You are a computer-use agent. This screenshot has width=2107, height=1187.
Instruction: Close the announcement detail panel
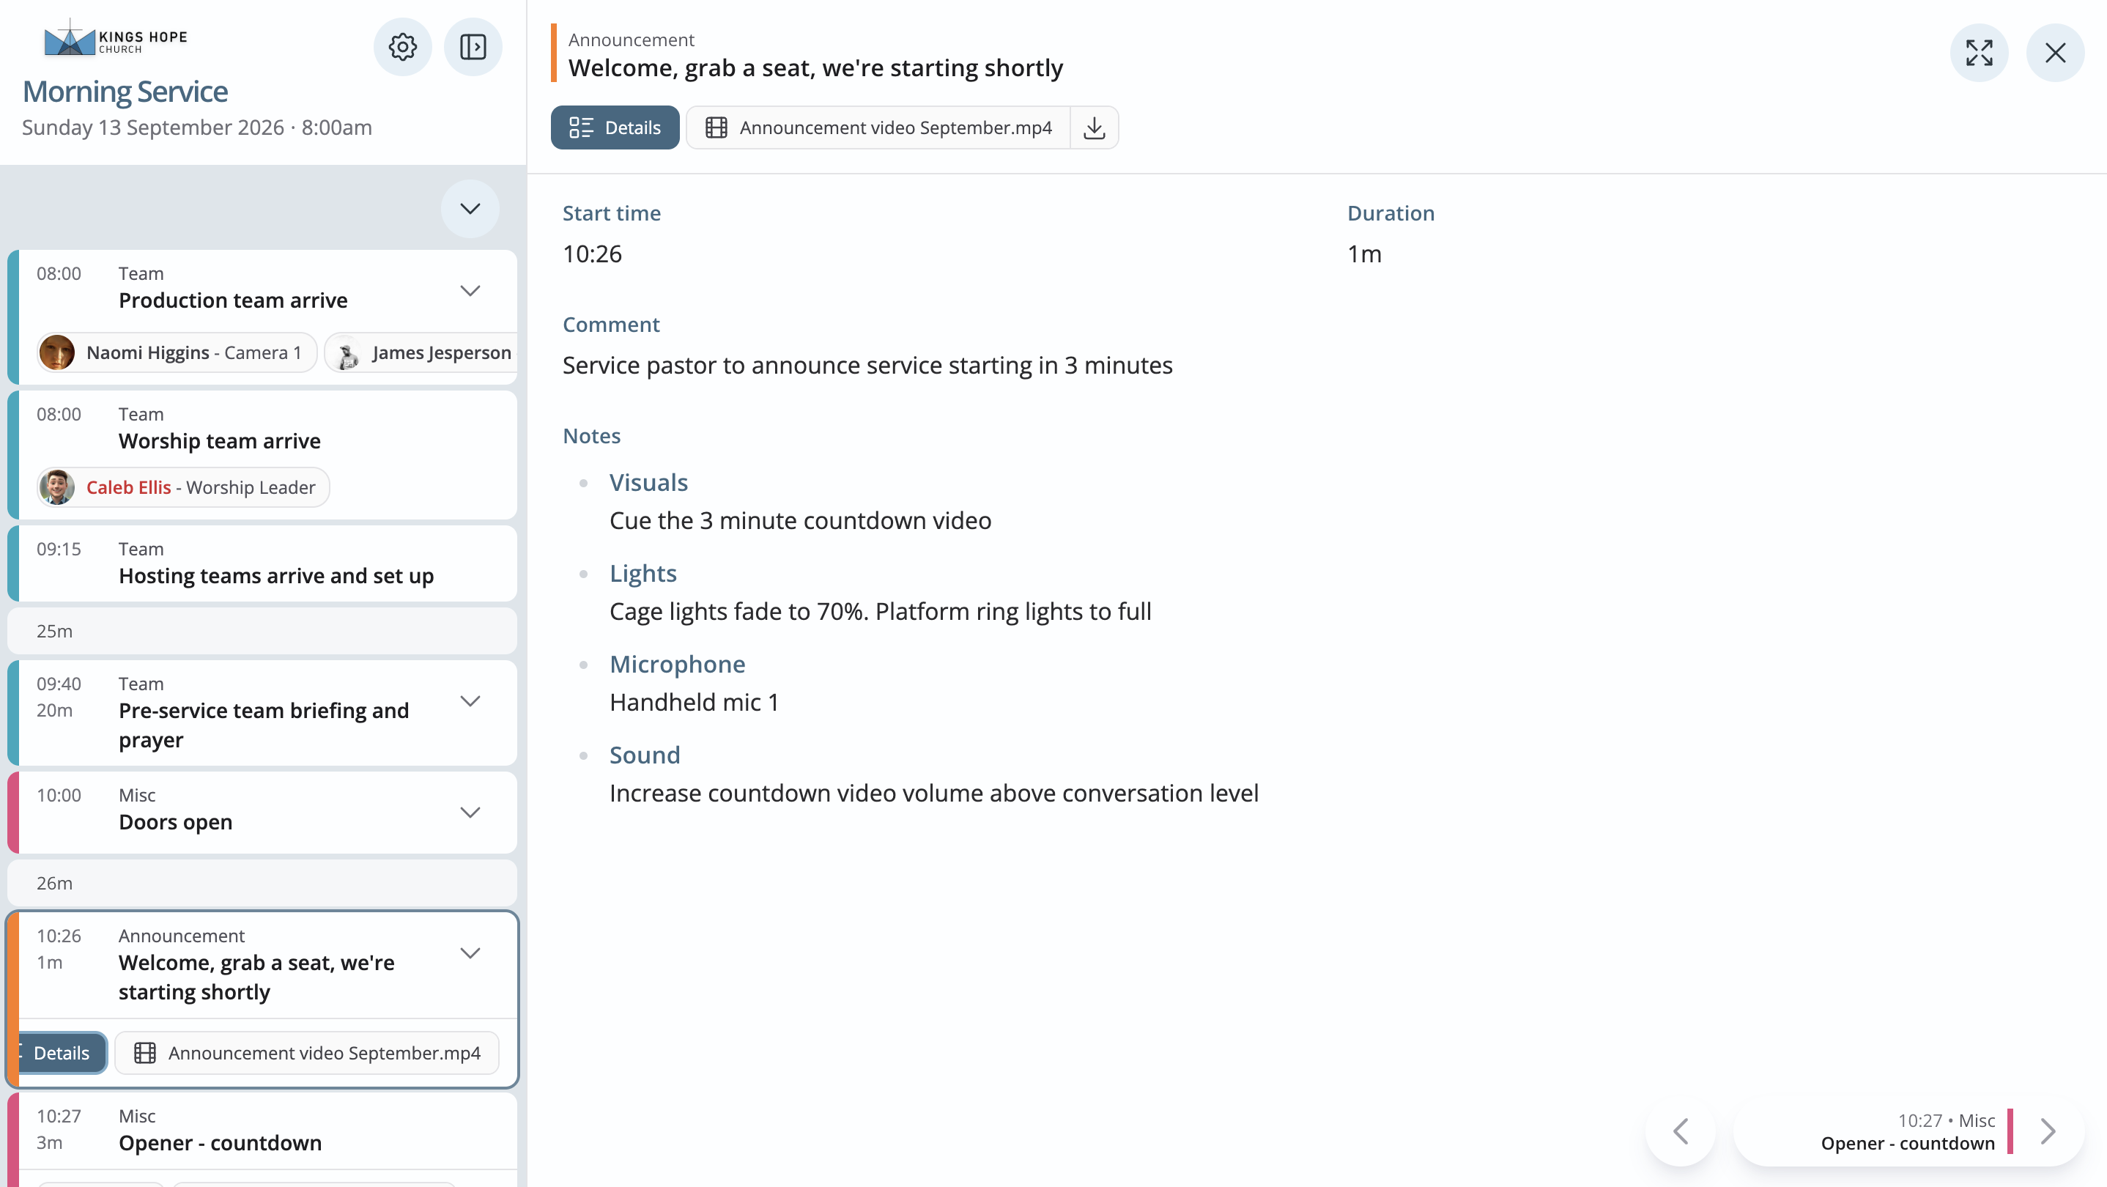[x=2055, y=53]
